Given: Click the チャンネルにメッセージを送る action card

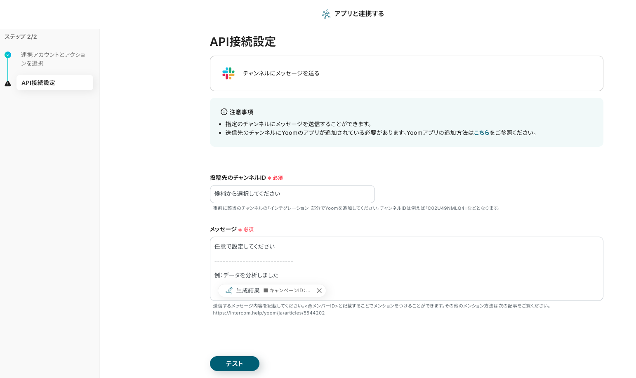Looking at the screenshot, I should tap(407, 73).
